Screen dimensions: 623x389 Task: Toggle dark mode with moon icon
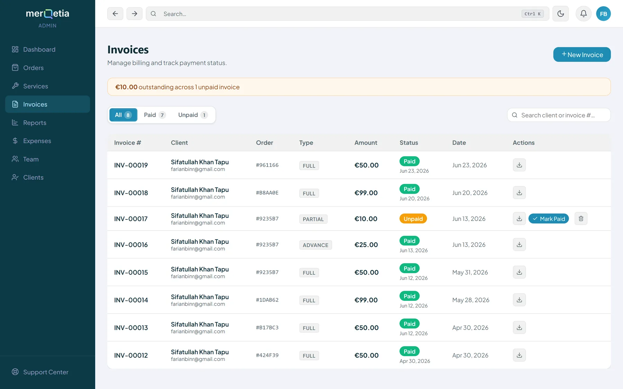(x=560, y=14)
